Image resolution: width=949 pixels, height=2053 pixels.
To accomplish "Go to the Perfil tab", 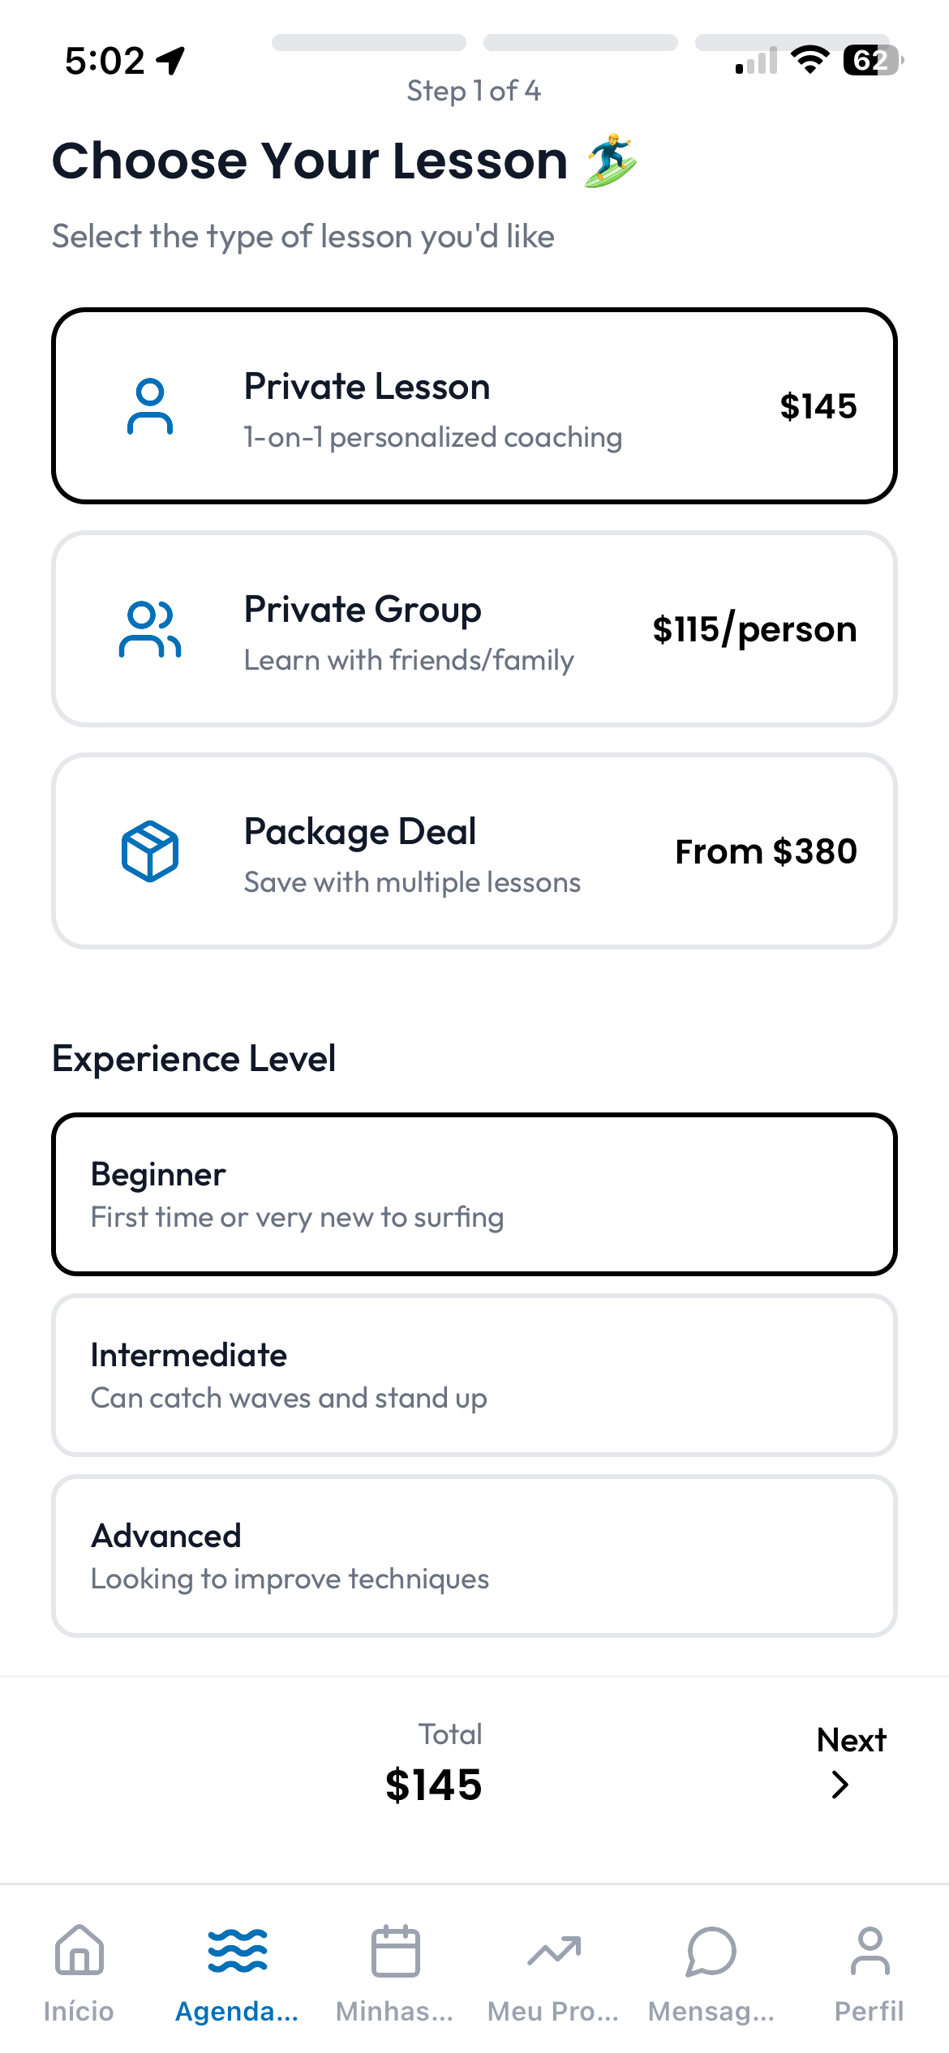I will tap(870, 1972).
